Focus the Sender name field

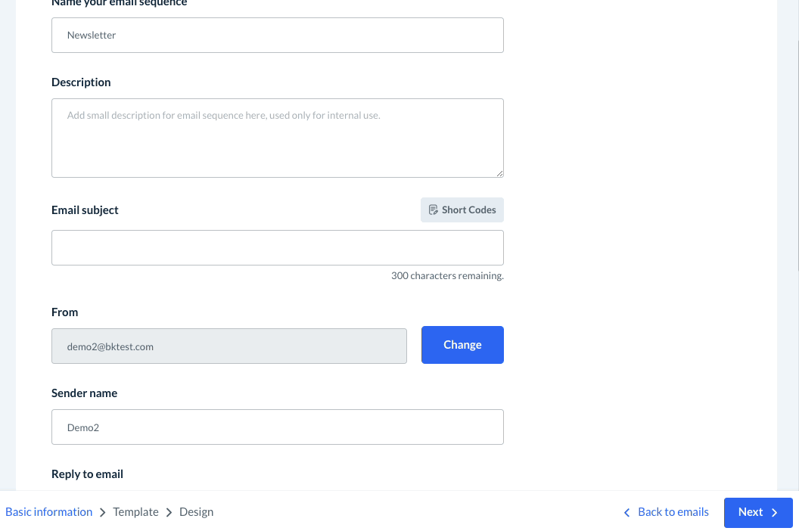pyautogui.click(x=277, y=427)
